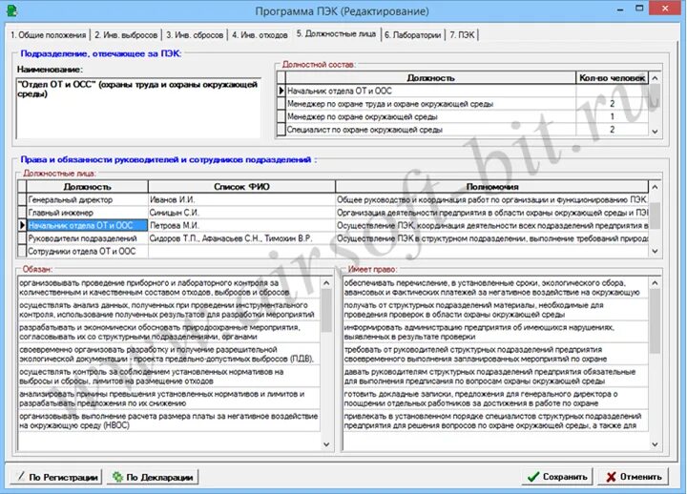Click scroll up arrow in Обязан list
This screenshot has width=687, height=494.
click(x=326, y=283)
